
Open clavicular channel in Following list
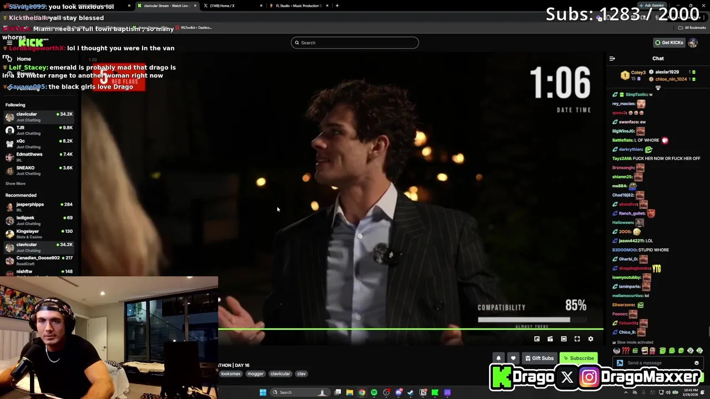pyautogui.click(x=39, y=116)
